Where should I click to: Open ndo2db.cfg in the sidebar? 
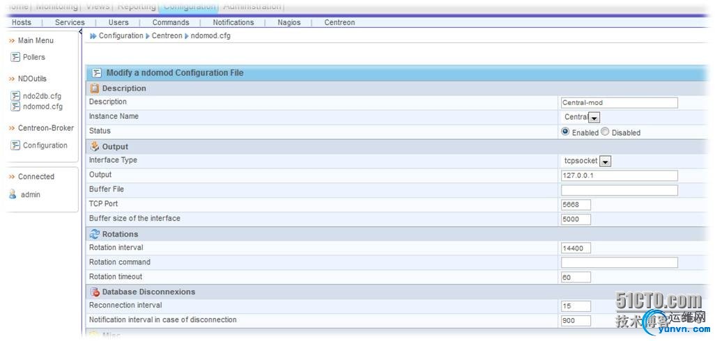click(x=42, y=96)
